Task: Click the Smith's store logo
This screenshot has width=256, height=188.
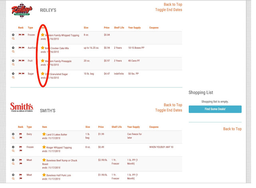Action: tap(22, 107)
